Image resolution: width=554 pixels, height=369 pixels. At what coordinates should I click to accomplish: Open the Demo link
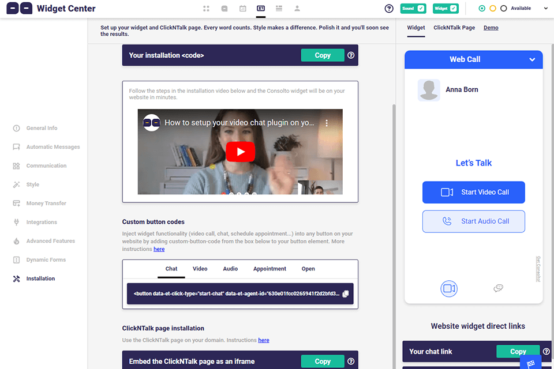click(491, 28)
